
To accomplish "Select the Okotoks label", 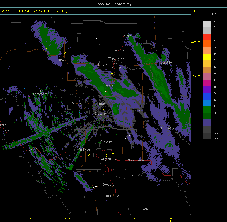I will (108, 185).
